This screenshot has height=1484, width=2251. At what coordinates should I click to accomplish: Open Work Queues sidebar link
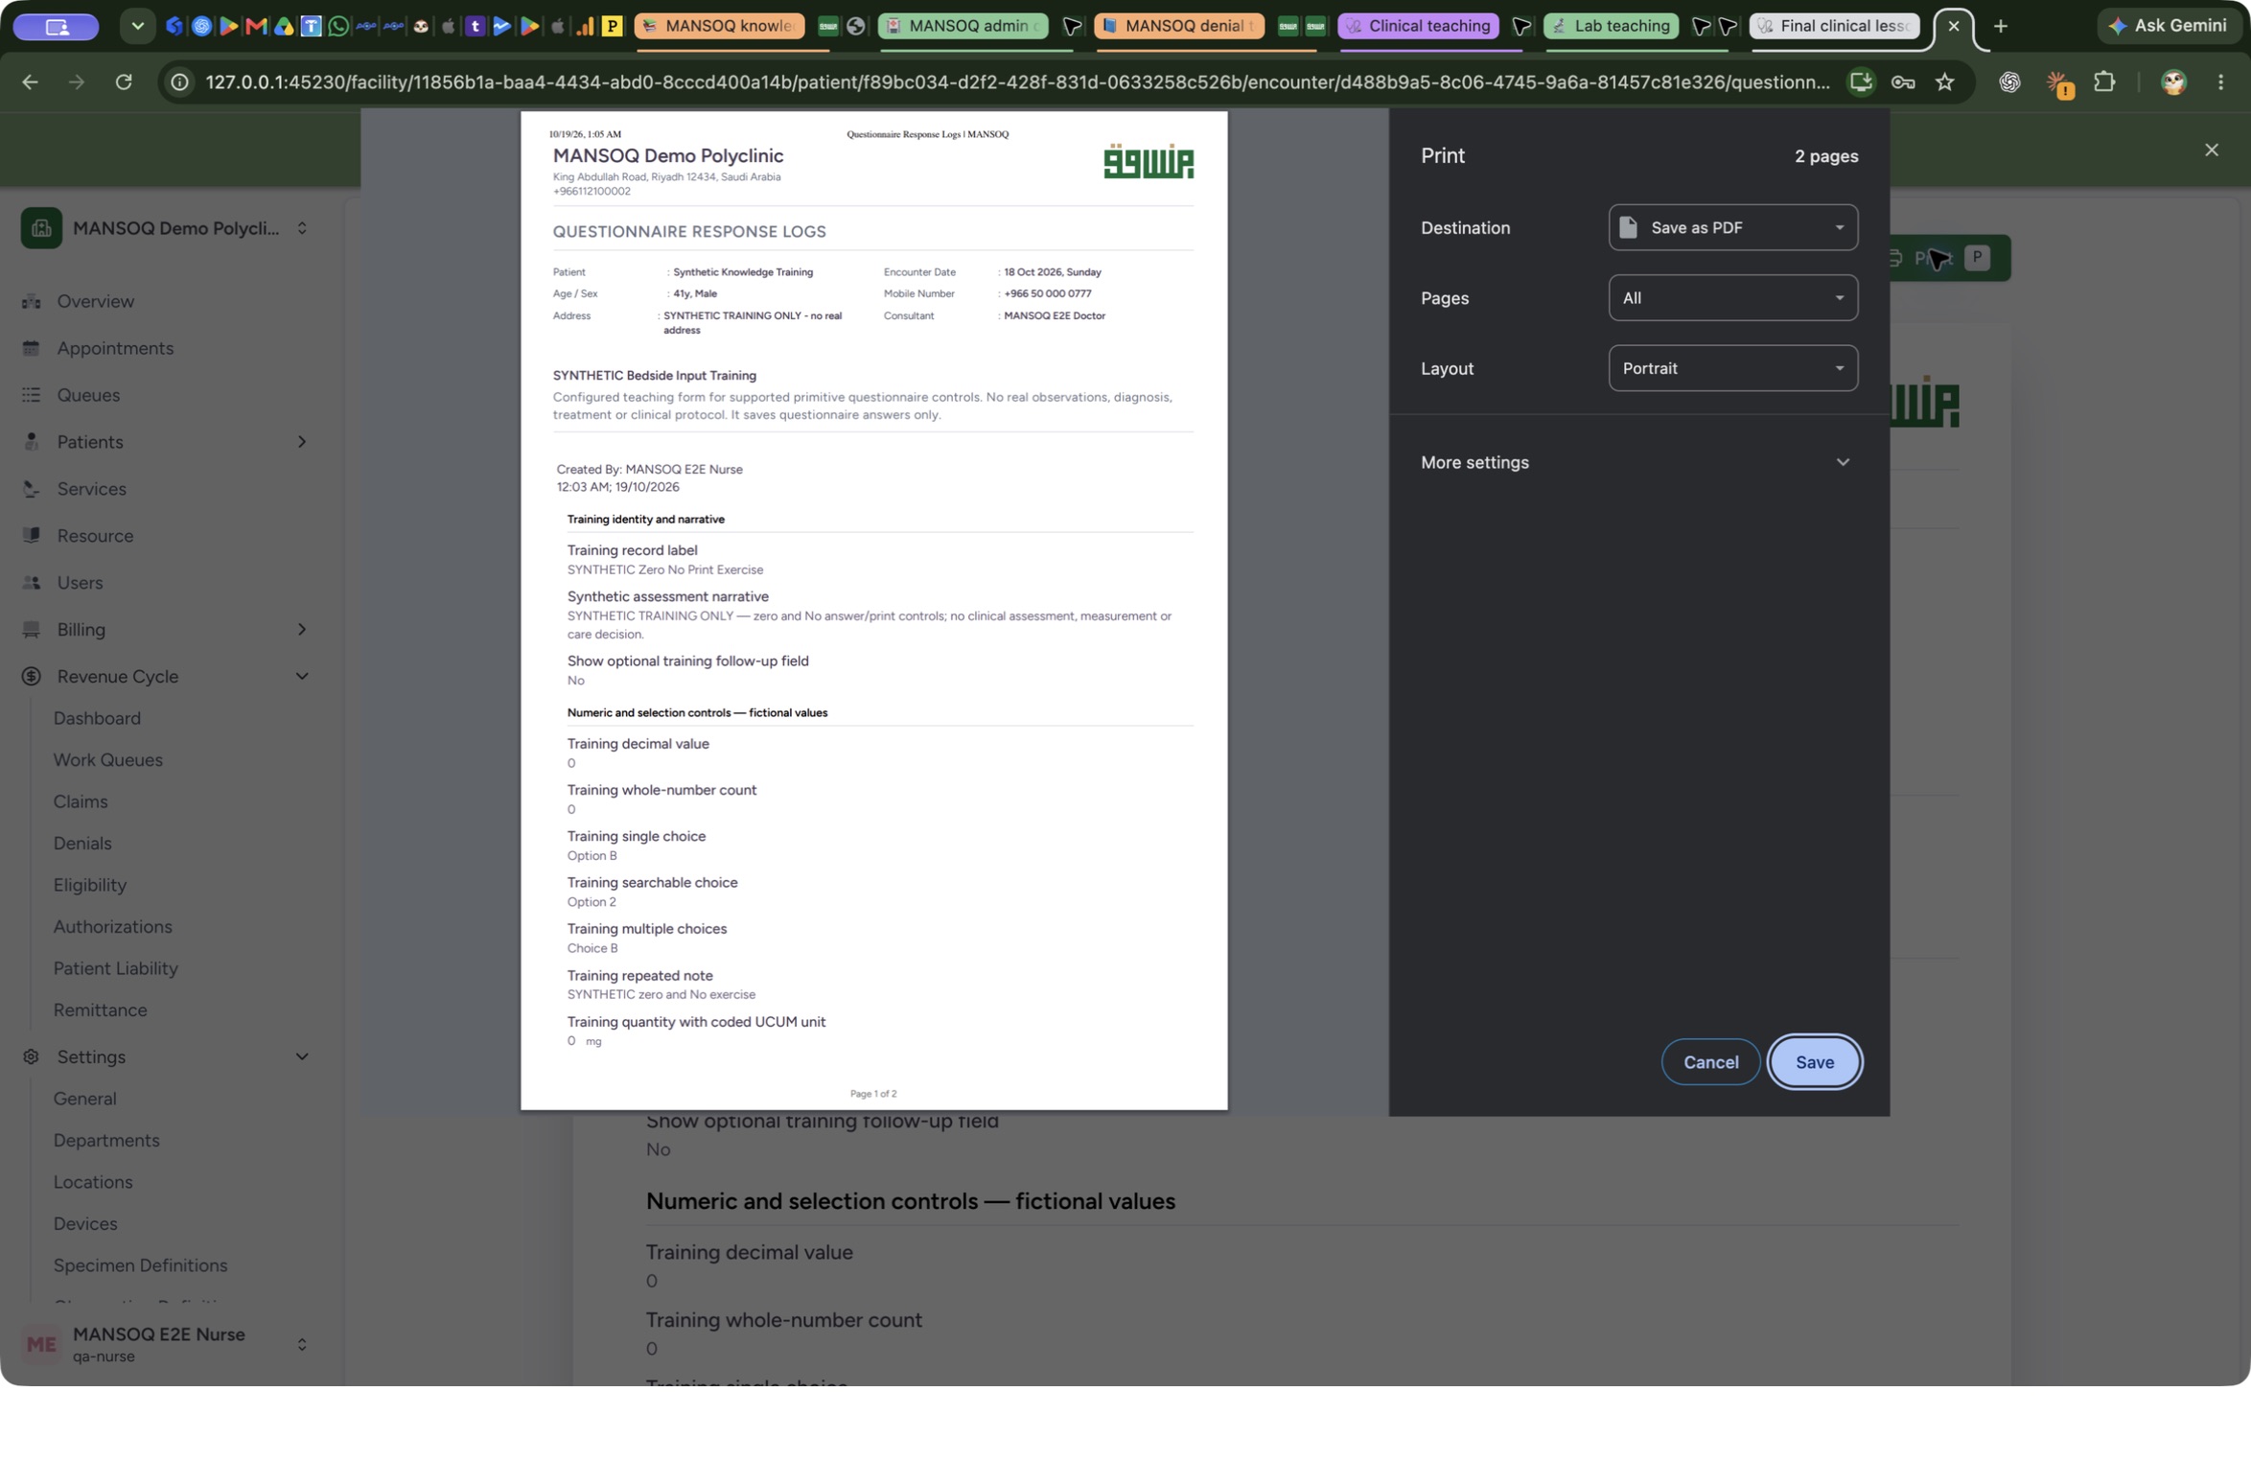point(108,760)
